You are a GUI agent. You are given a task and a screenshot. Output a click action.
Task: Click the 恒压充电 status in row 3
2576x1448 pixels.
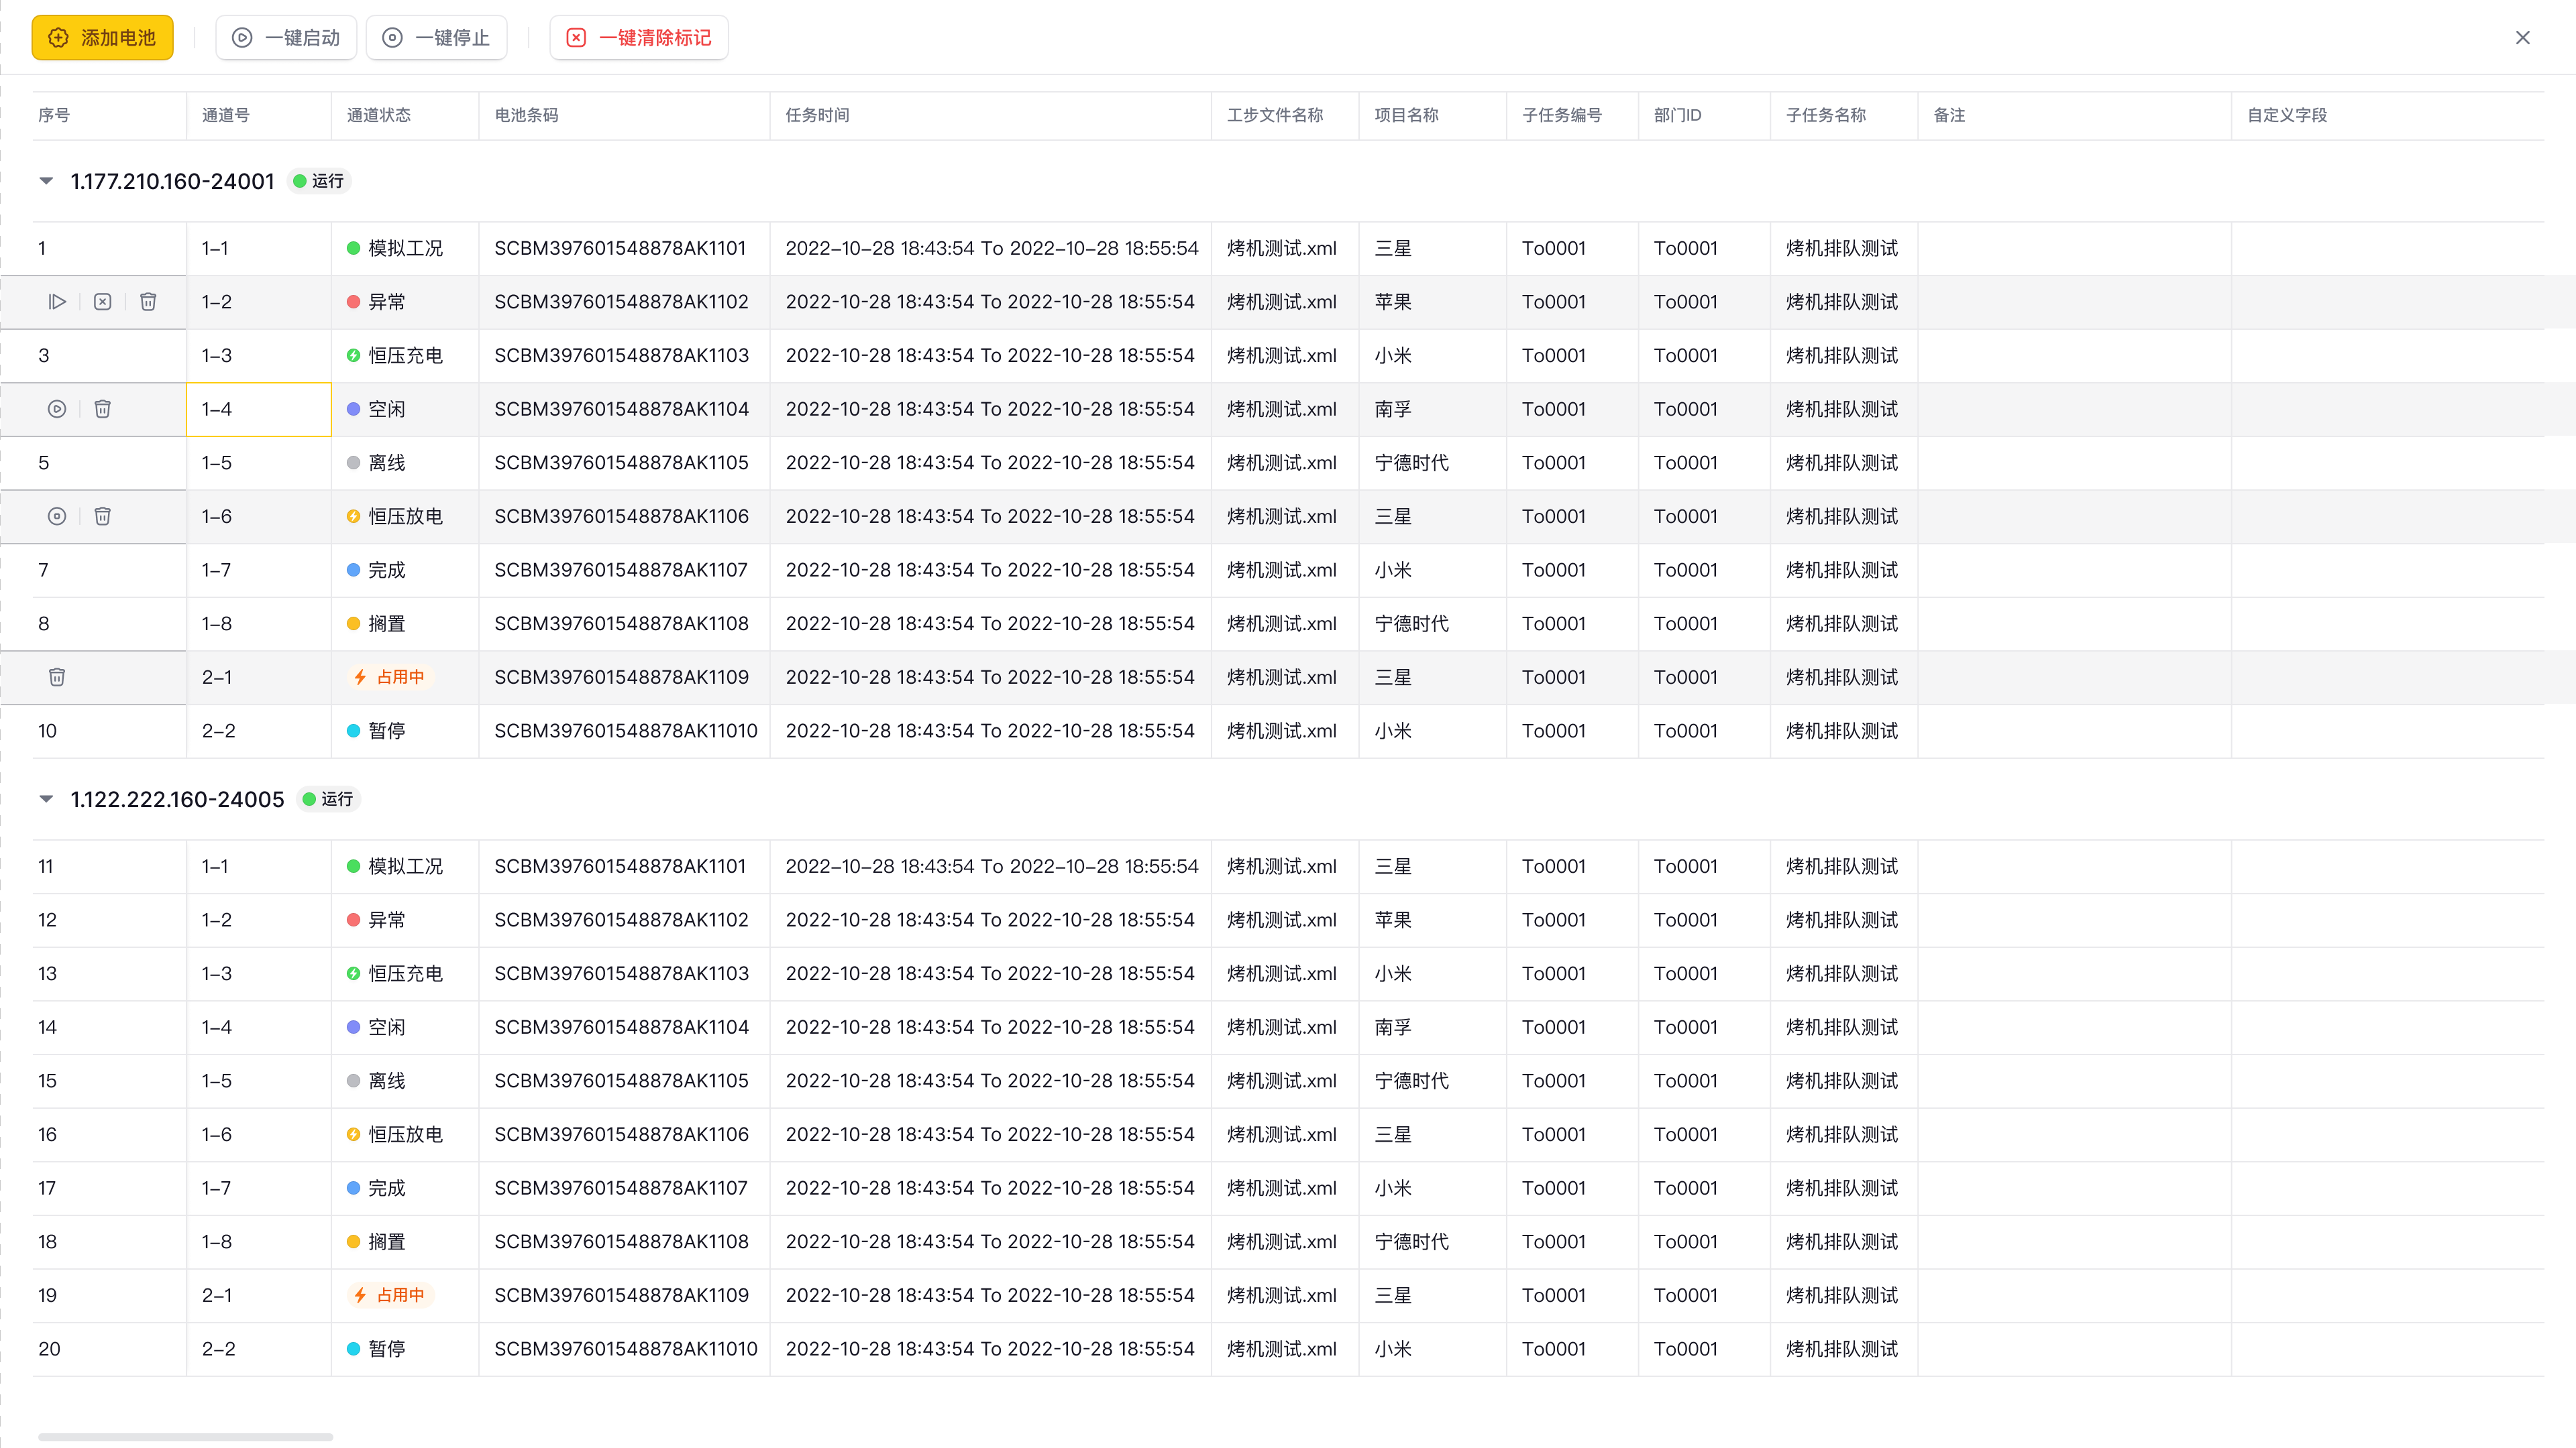[395, 355]
